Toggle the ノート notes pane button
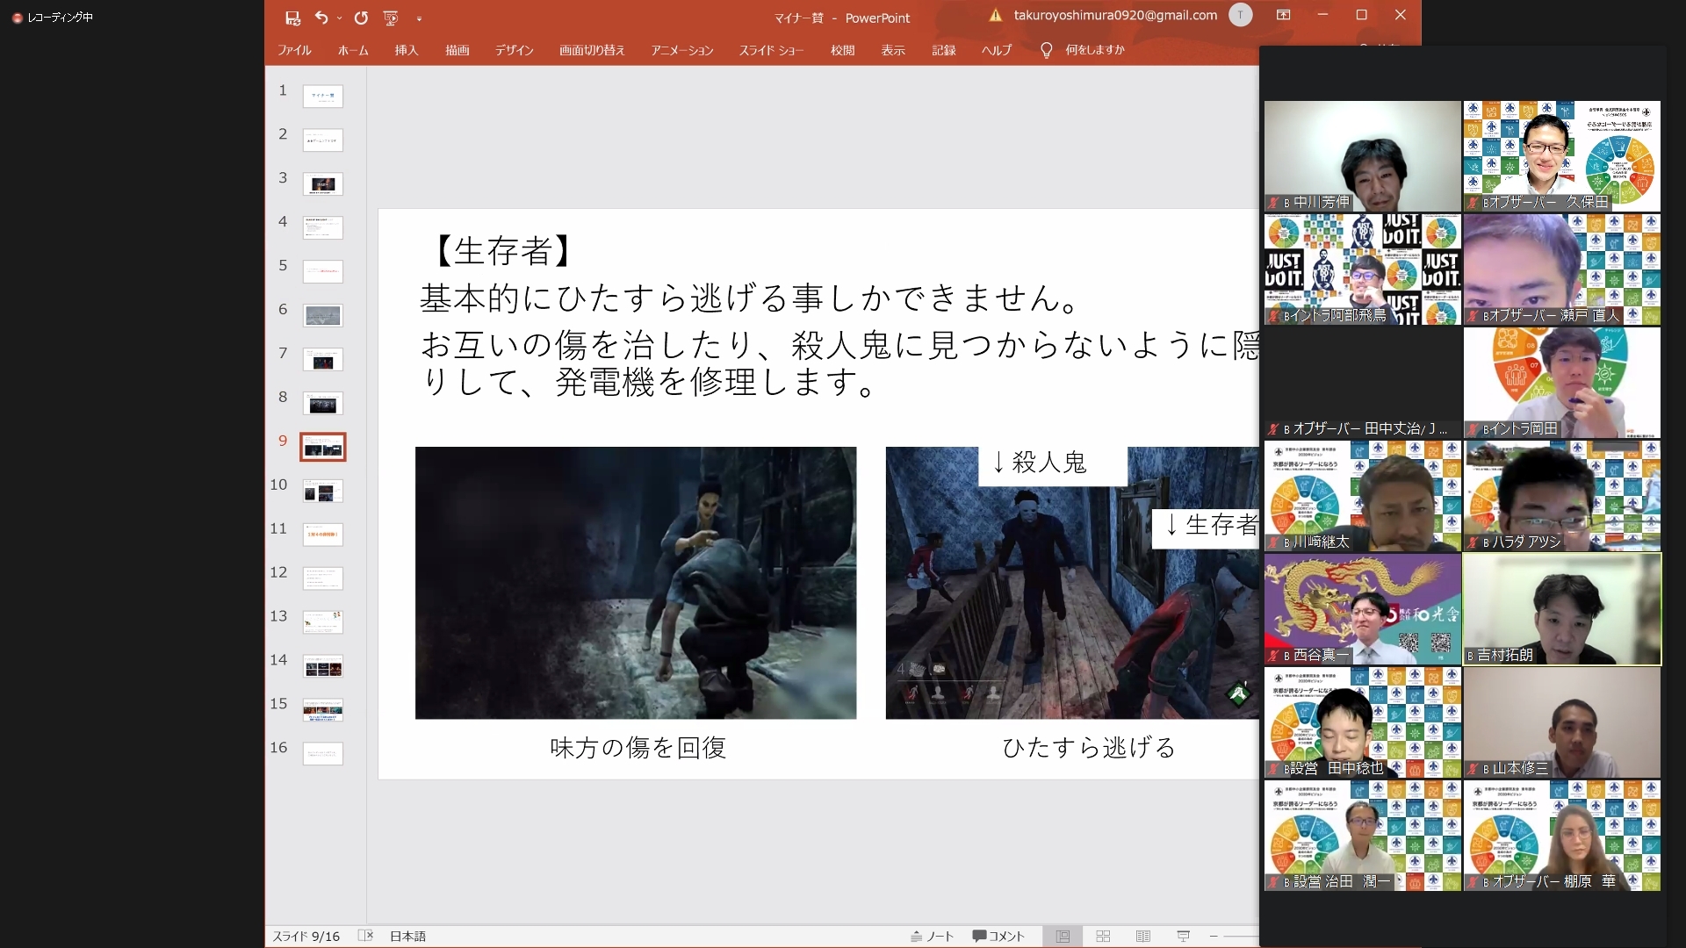The width and height of the screenshot is (1686, 948). pyautogui.click(x=932, y=937)
